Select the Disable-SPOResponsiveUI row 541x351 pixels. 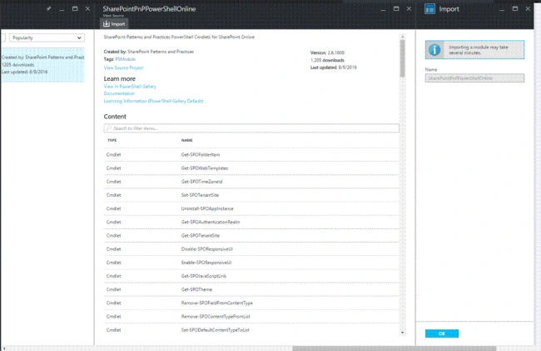pyautogui.click(x=251, y=249)
